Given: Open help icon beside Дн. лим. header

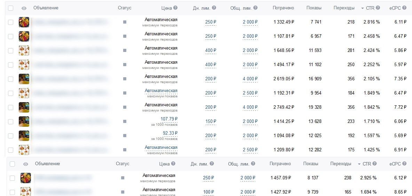Looking at the screenshot, I should coord(214,8).
